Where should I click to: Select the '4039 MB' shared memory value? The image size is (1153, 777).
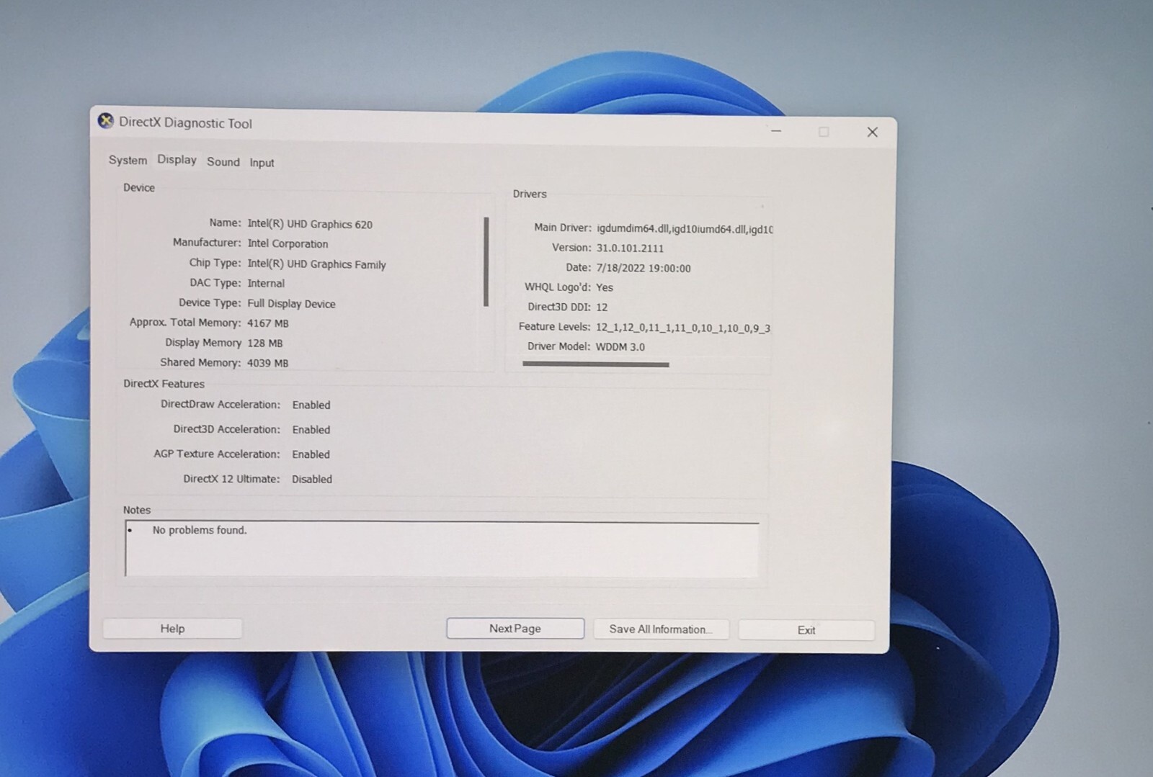pyautogui.click(x=267, y=363)
